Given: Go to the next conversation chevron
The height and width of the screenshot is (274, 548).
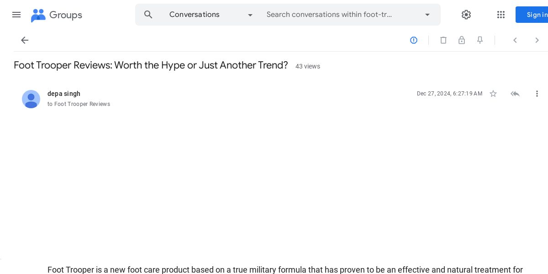Looking at the screenshot, I should (537, 40).
